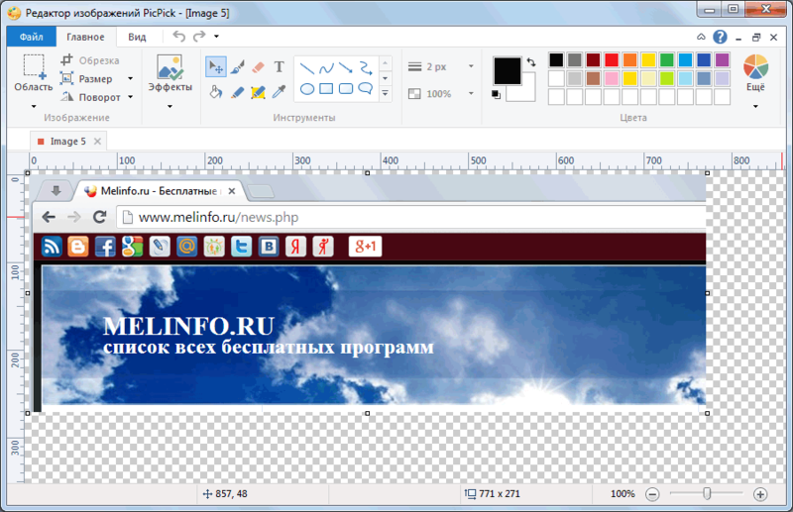Zoom out with the minus button
The image size is (793, 512).
click(652, 494)
